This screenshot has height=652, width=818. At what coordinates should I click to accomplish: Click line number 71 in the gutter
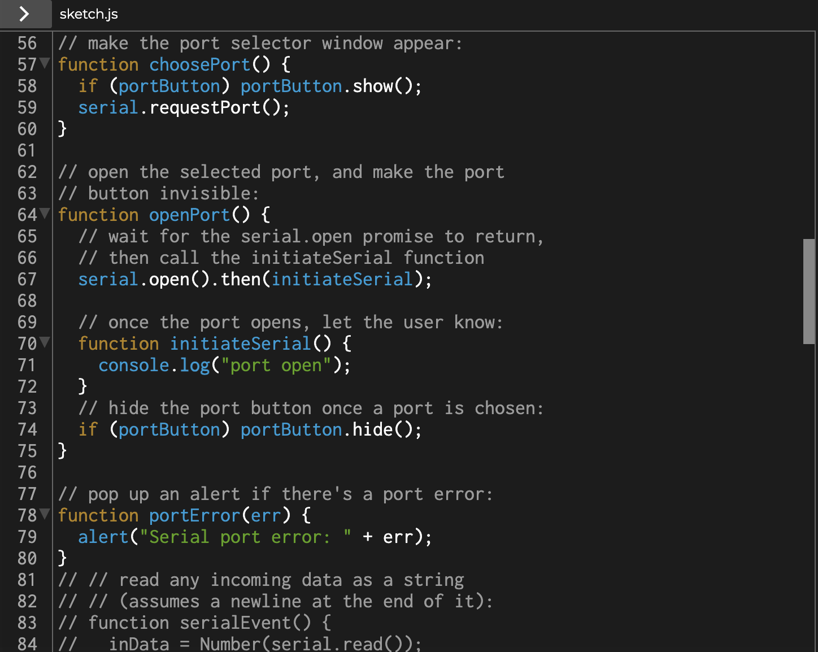[x=27, y=365]
